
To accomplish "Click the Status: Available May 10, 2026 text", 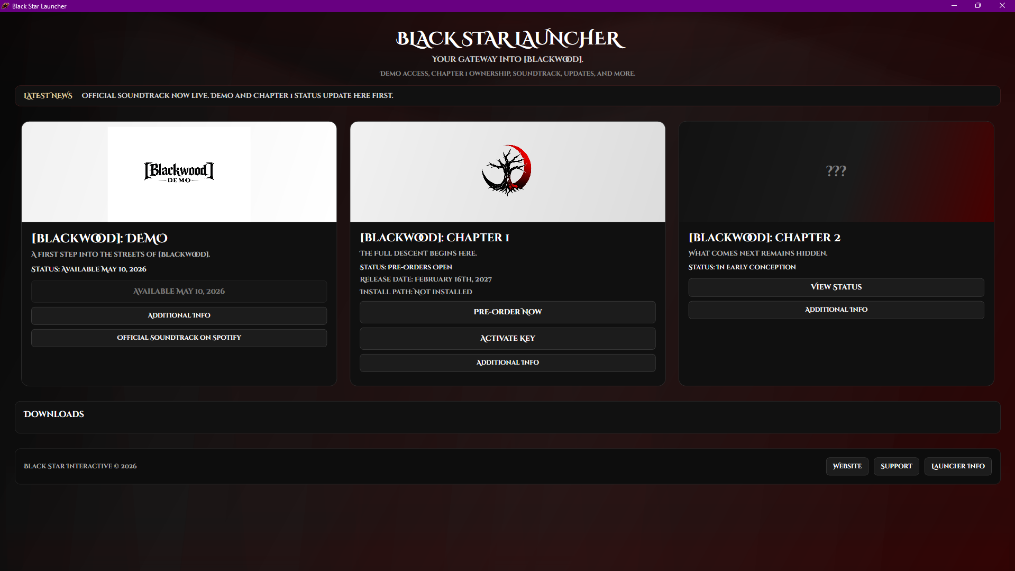I will [89, 269].
